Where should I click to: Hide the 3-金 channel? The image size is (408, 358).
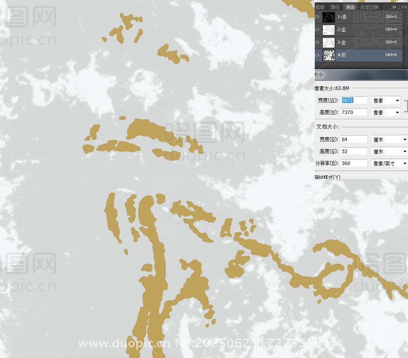[x=318, y=42]
